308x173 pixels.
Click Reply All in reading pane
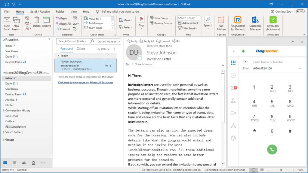pyautogui.click(x=147, y=41)
